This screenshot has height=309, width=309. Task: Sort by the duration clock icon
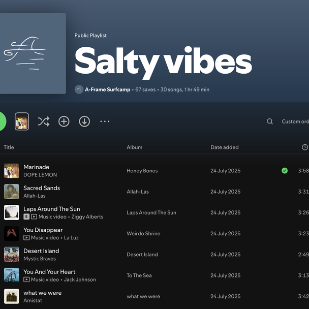tap(305, 147)
